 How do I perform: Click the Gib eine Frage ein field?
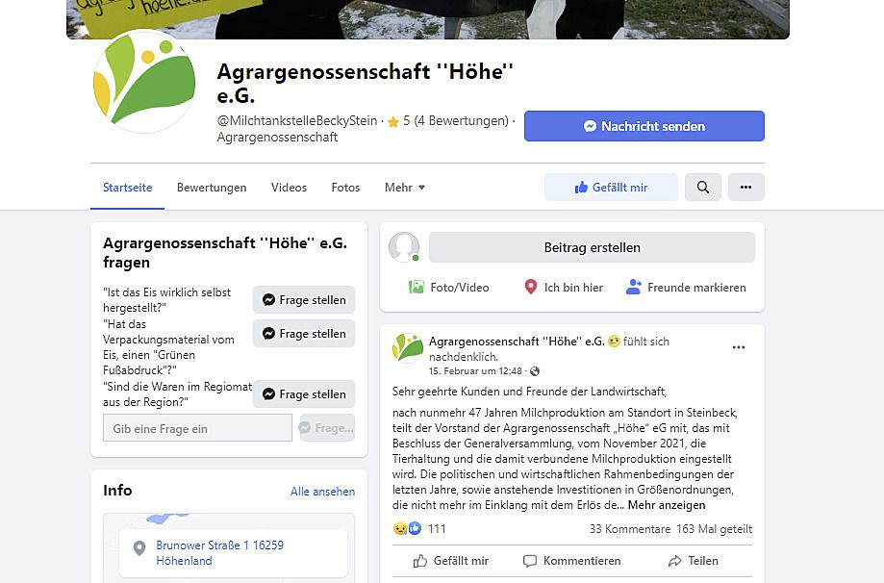tap(197, 428)
